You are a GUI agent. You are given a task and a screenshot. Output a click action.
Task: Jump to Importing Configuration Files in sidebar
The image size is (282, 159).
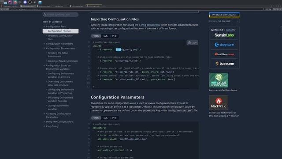[60, 37]
